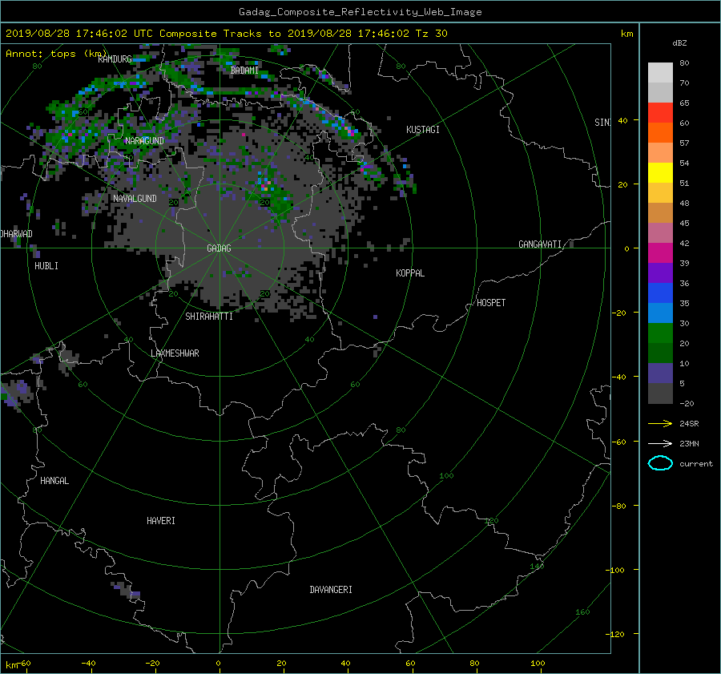Click the 54 dBZ yellow color swatch

[x=660, y=172]
